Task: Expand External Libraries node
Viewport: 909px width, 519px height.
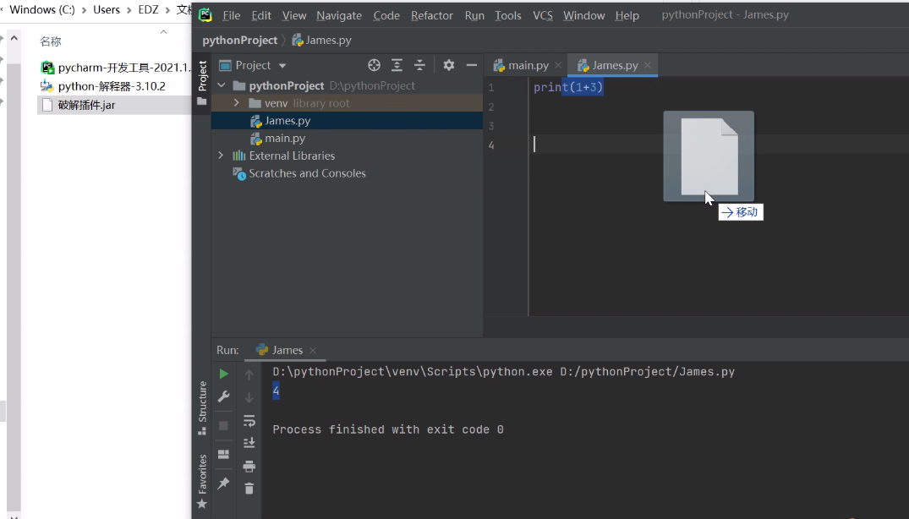Action: tap(222, 156)
